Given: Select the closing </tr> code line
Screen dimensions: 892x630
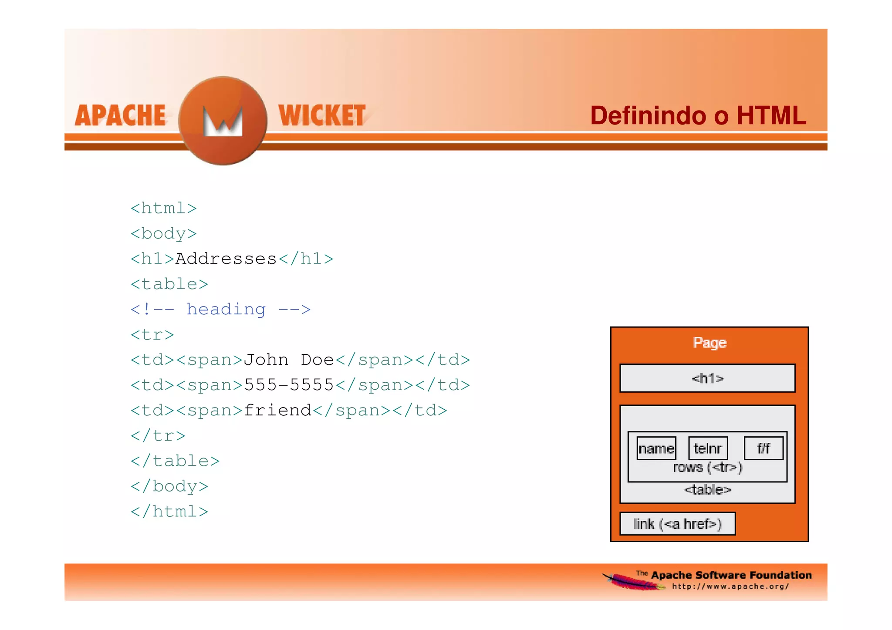Looking at the screenshot, I should pyautogui.click(x=158, y=436).
